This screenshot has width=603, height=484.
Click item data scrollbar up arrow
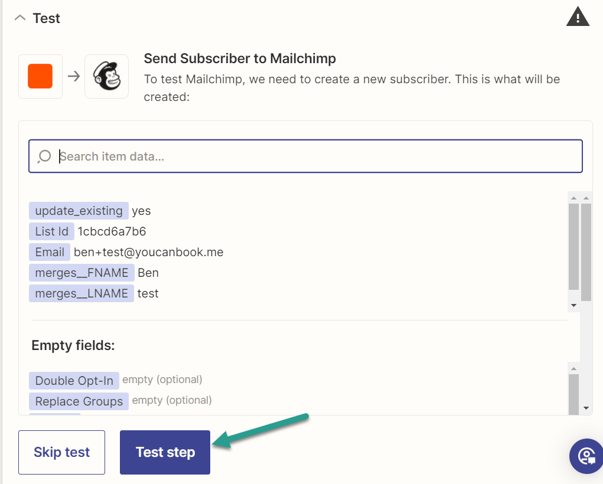[574, 198]
